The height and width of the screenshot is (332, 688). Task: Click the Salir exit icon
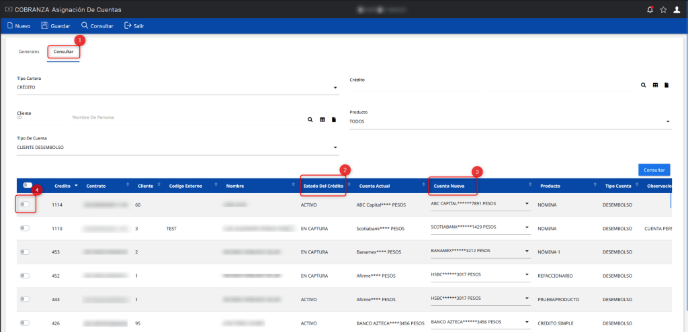point(128,26)
